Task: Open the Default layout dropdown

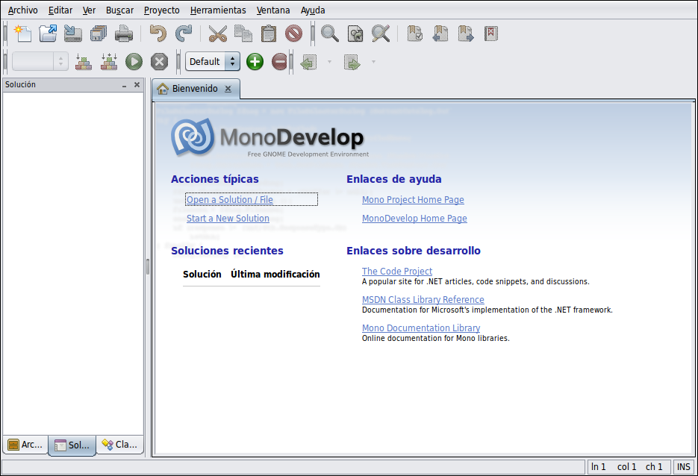Action: 213,62
